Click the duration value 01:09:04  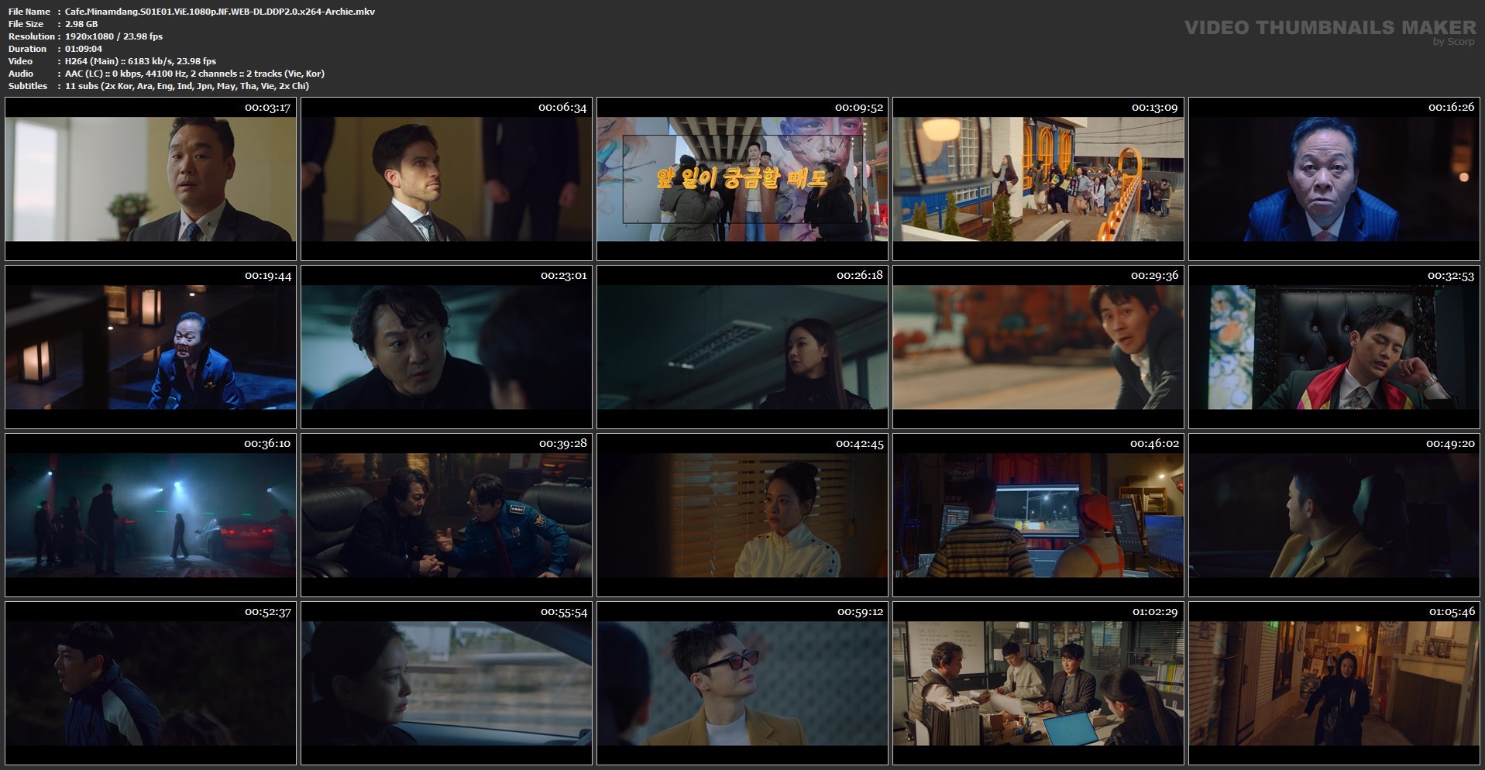tap(84, 49)
